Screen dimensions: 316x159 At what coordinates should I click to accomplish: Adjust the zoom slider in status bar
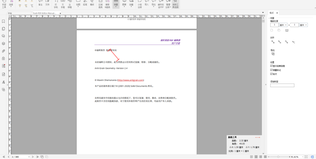(278, 157)
